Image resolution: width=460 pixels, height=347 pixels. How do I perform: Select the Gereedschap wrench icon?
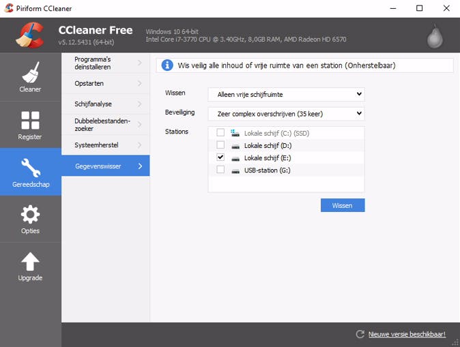[31, 168]
